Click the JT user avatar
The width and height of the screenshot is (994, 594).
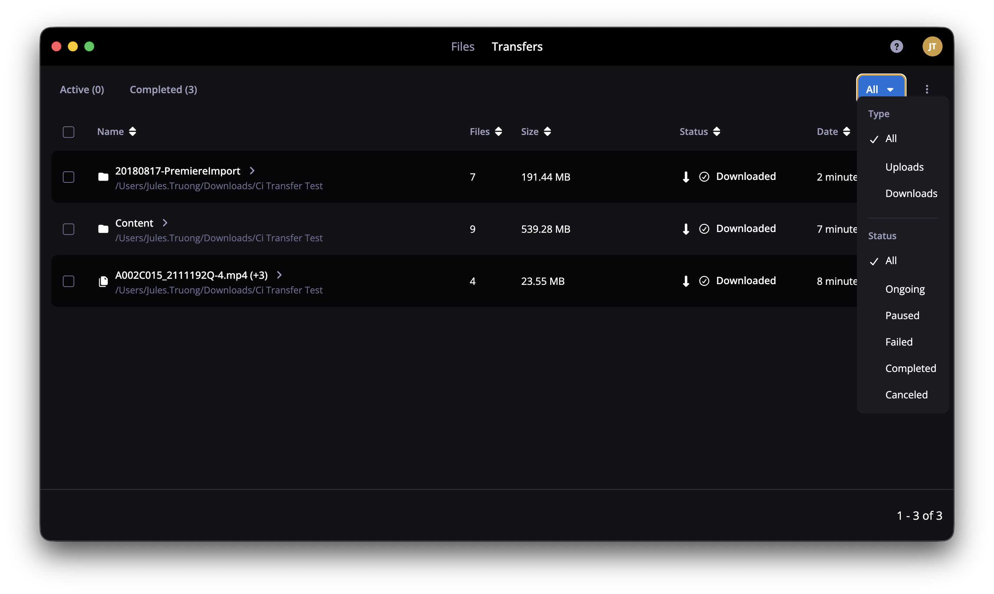[x=932, y=46]
